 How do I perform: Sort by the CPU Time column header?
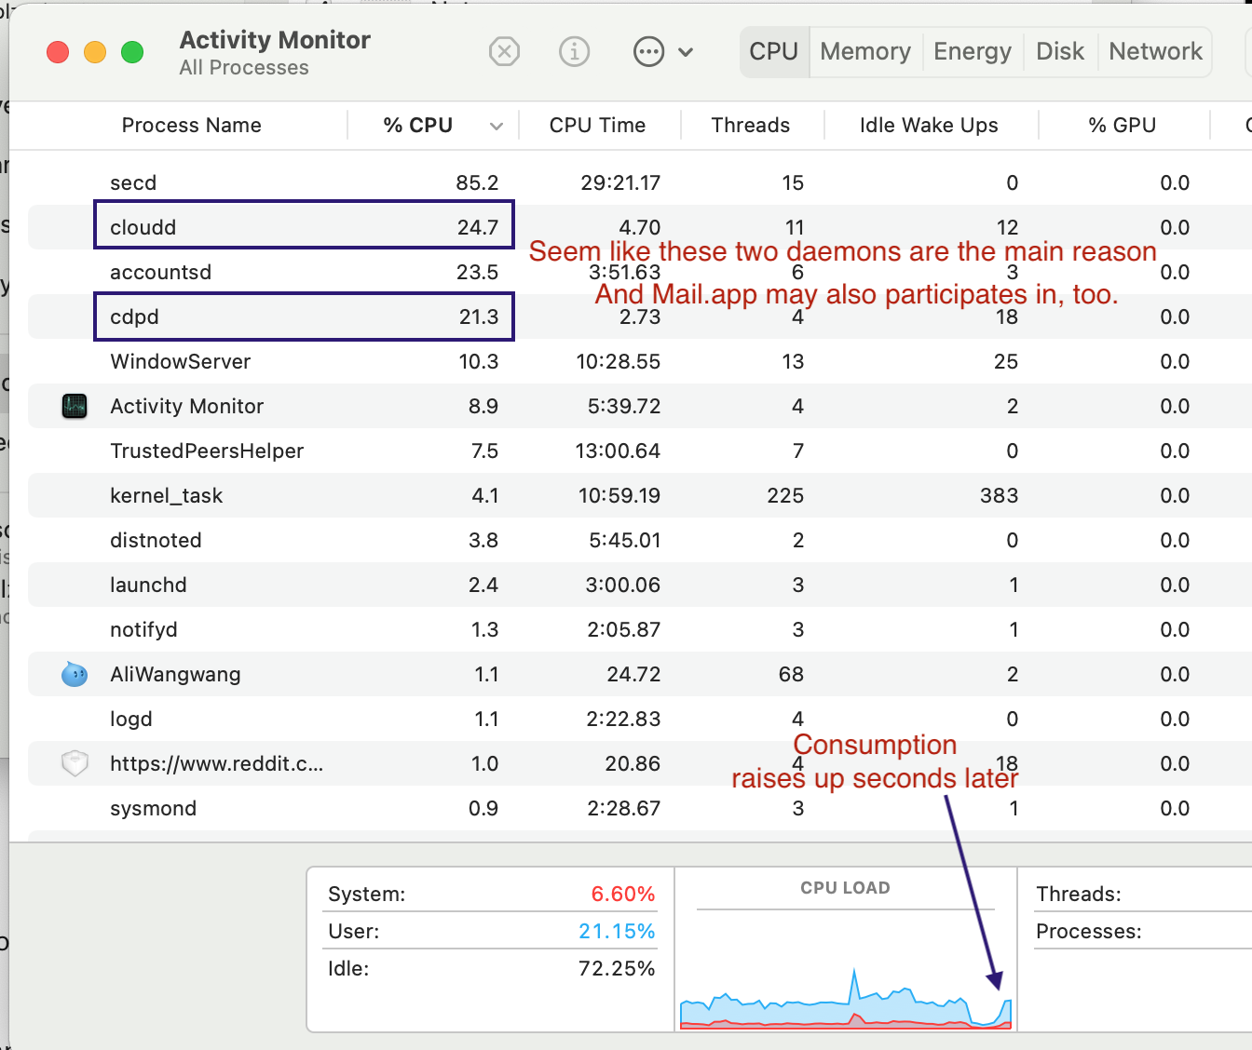[x=598, y=125]
